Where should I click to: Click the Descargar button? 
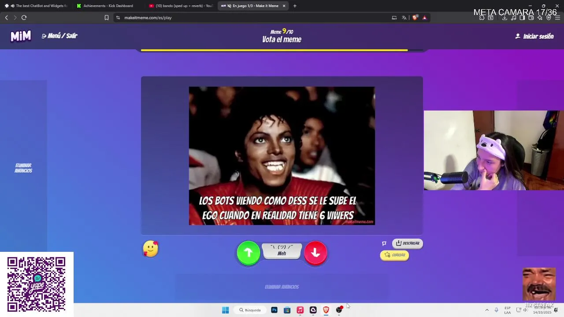(408, 243)
